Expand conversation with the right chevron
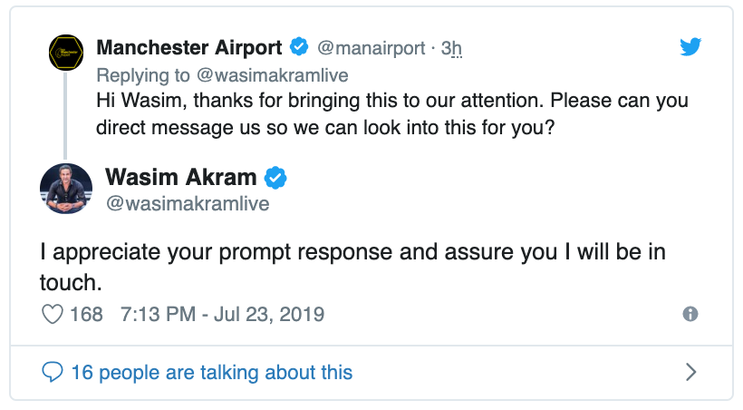 tap(690, 372)
